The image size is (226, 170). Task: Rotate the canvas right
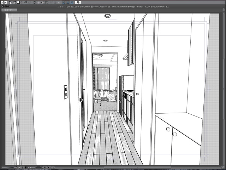pyautogui.click(x=48, y=168)
